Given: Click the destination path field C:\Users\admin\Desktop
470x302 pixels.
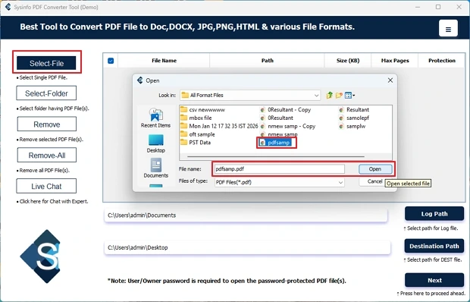Looking at the screenshot, I should coord(247,247).
